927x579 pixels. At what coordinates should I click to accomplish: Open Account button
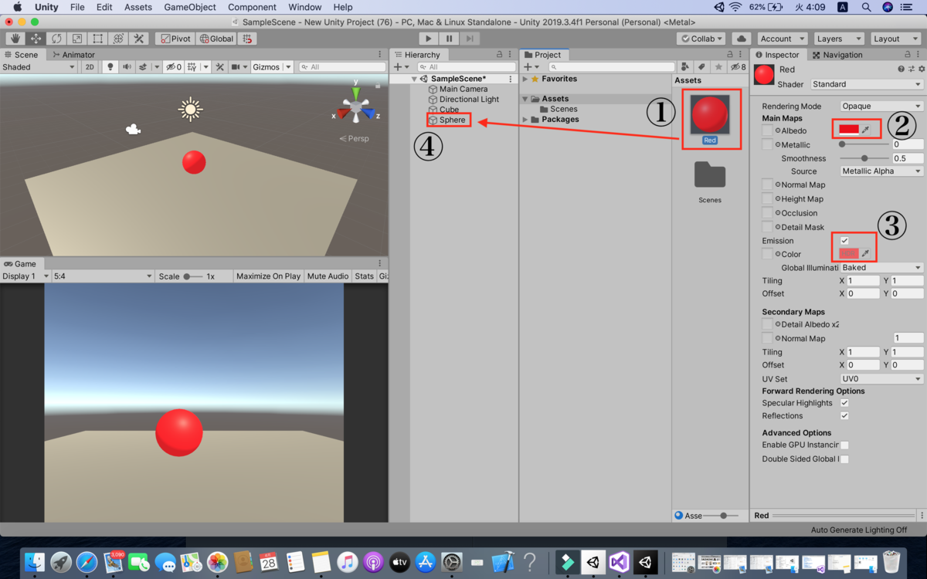point(782,39)
